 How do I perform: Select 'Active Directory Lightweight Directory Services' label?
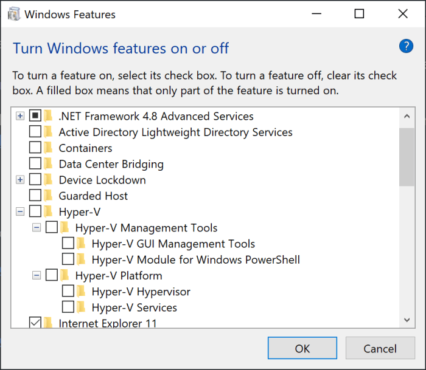tap(175, 132)
